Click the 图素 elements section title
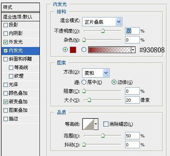Image resolution: width=170 pixels, height=156 pixels. pos(62,63)
